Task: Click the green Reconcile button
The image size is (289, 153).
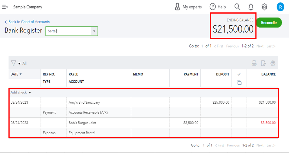Action: coord(269,23)
